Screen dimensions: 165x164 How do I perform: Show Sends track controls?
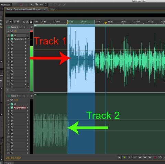click(14, 22)
